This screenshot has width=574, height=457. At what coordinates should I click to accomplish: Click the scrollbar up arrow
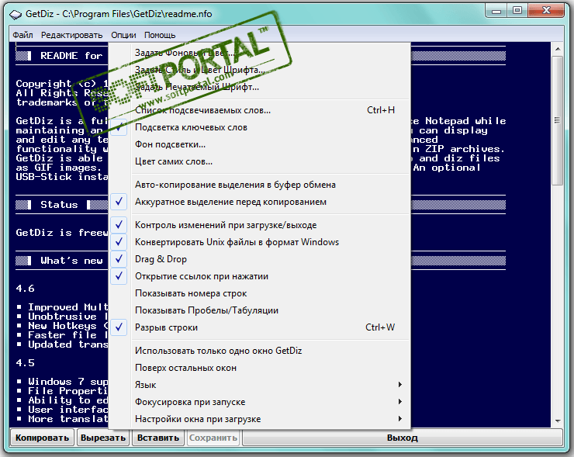tap(558, 49)
